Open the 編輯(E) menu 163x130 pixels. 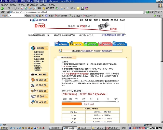pyautogui.click(x=13, y=5)
